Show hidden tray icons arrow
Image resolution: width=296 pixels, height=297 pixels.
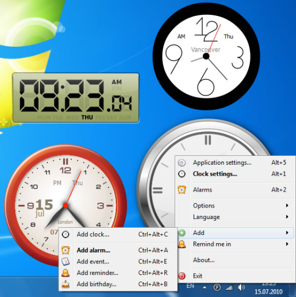(204, 287)
